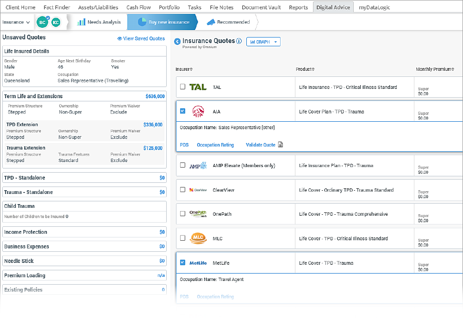Click the AMP insurer logo
463x324 pixels.
click(198, 166)
